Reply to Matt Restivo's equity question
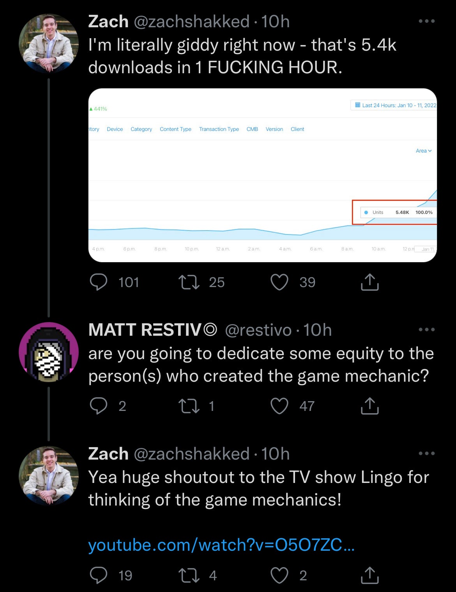 pyautogui.click(x=98, y=406)
